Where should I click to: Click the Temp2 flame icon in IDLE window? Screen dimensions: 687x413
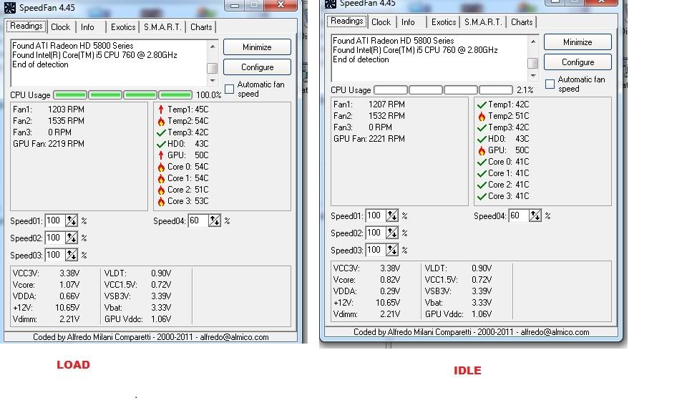(482, 116)
